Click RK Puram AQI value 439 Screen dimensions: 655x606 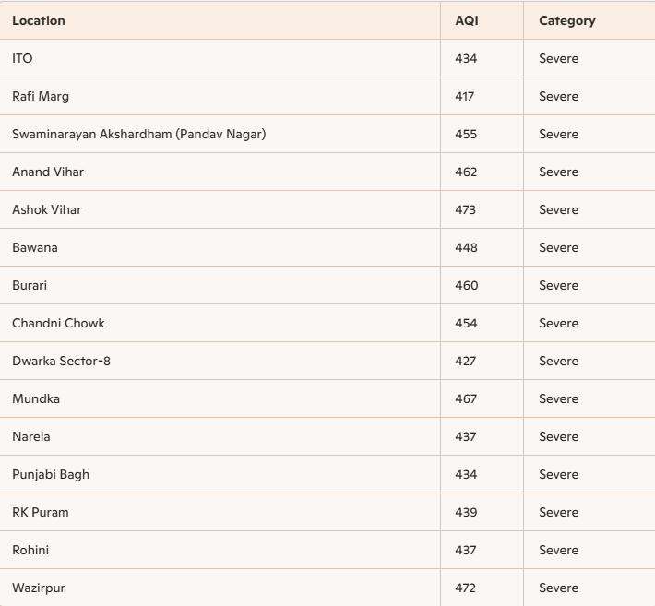point(466,513)
